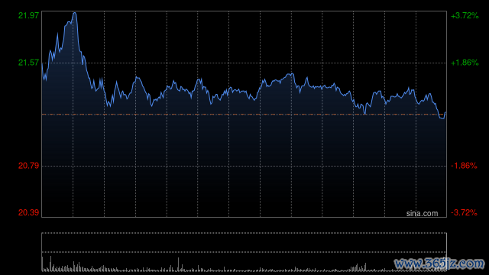489x275 pixels.
Task: Click the 21.97 top price label
Action: [28, 15]
